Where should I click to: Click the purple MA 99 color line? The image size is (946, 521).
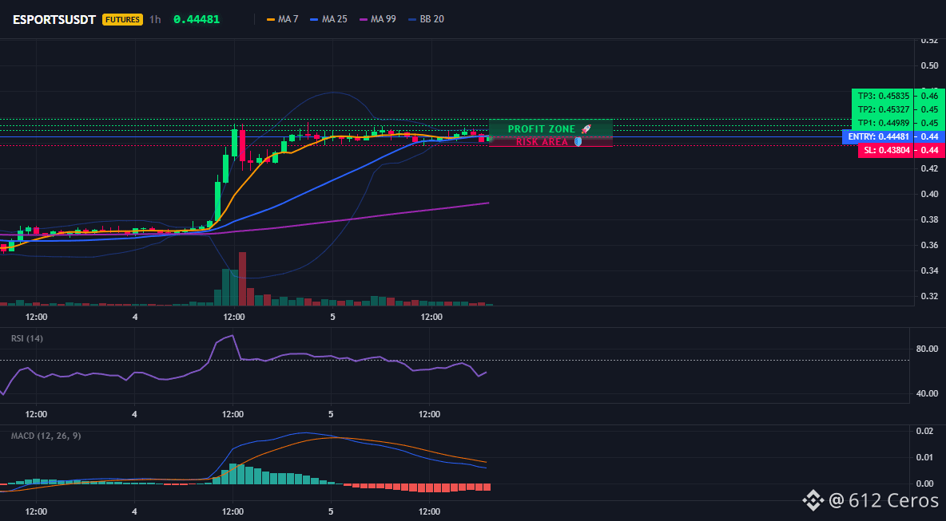click(363, 19)
